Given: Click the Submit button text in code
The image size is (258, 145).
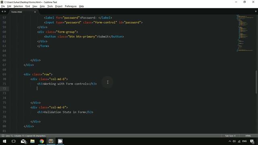Looking at the screenshot, I should coord(104,37).
